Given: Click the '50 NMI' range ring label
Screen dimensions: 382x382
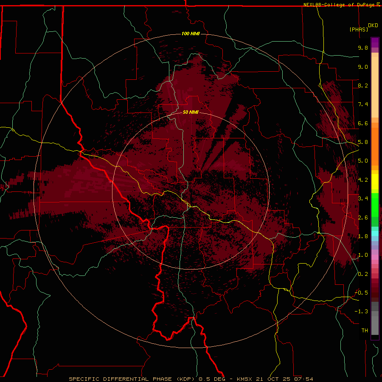Looking at the screenshot, I should pyautogui.click(x=191, y=112).
